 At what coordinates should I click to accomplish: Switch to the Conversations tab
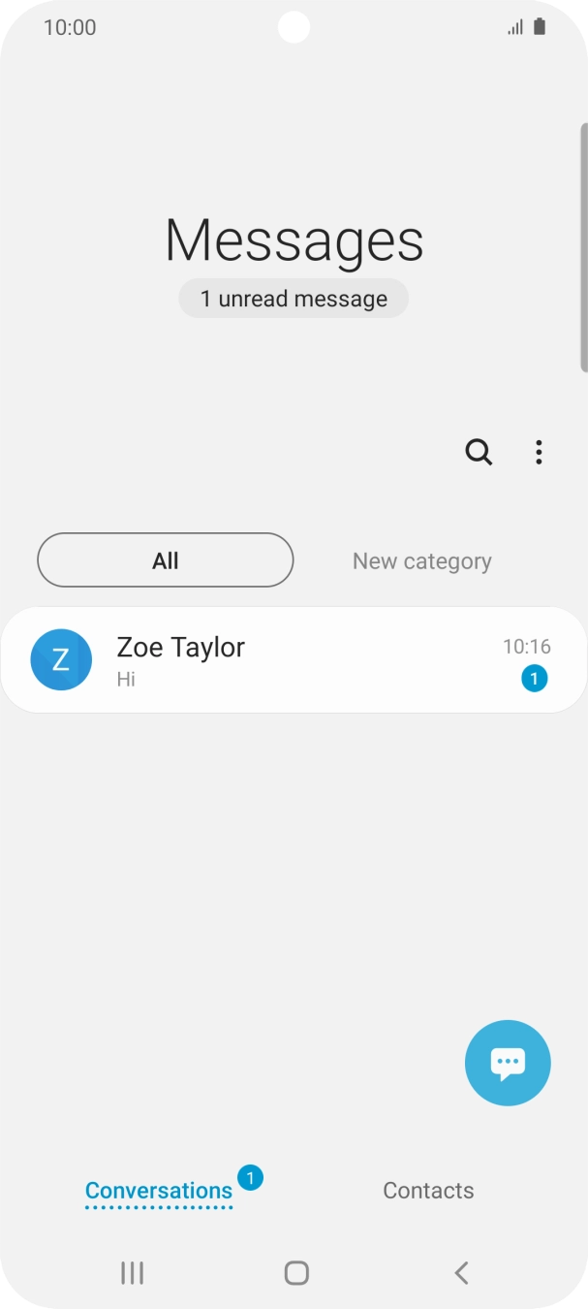(x=159, y=1190)
